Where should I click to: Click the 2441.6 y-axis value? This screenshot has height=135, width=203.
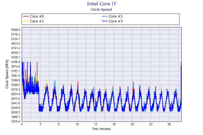coord(16,103)
